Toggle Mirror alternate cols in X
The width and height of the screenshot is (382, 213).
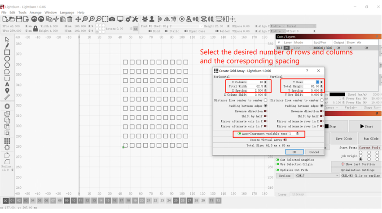(x=266, y=121)
